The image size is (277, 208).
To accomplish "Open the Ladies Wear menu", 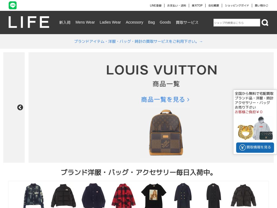I will (110, 22).
